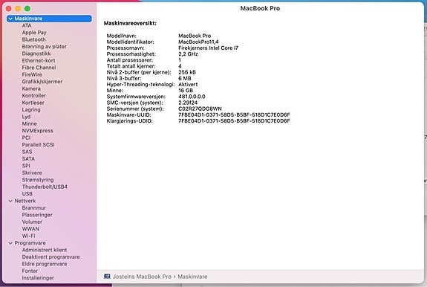Click the MacBook Pro window title
This screenshot has height=287, width=427.
click(260, 8)
